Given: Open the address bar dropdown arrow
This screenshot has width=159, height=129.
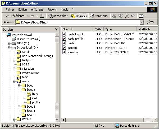Looking at the screenshot, I should click(x=142, y=22).
